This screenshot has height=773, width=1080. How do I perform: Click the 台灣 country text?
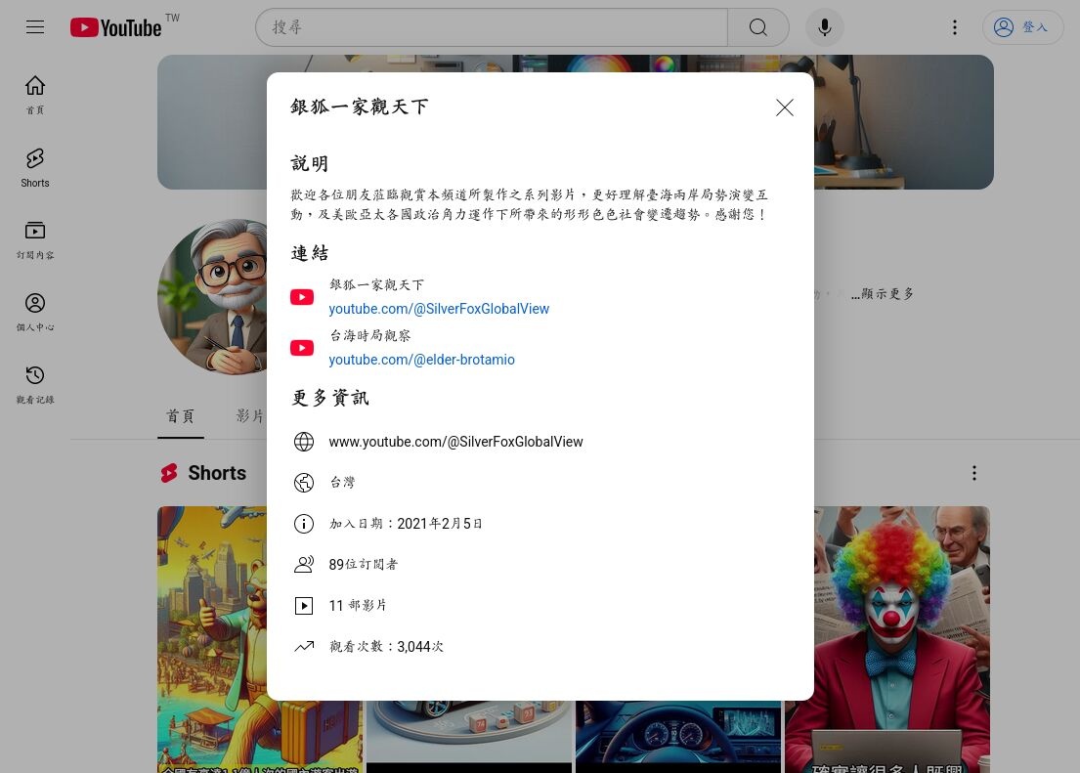(342, 482)
